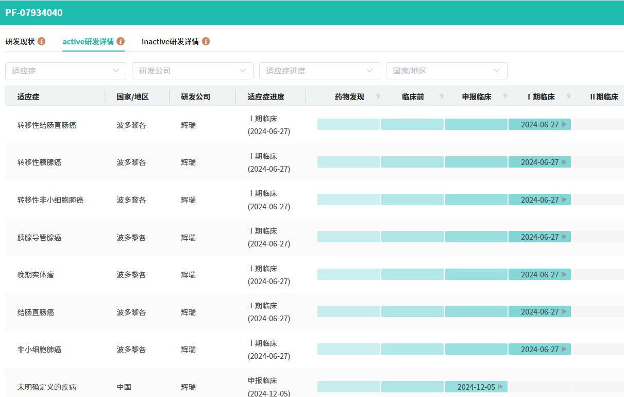The height and width of the screenshot is (397, 624).
Task: Click play icon next to 2024-12-05 date
Action: click(x=500, y=387)
